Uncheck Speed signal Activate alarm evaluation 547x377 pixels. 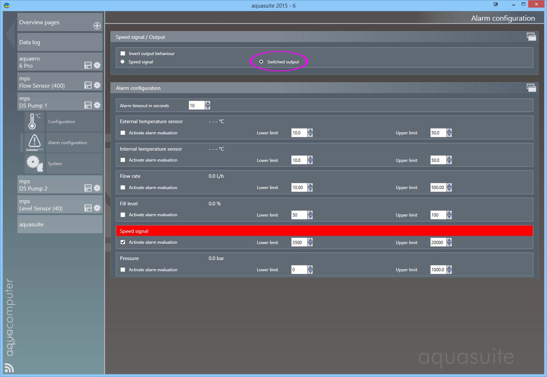click(123, 242)
